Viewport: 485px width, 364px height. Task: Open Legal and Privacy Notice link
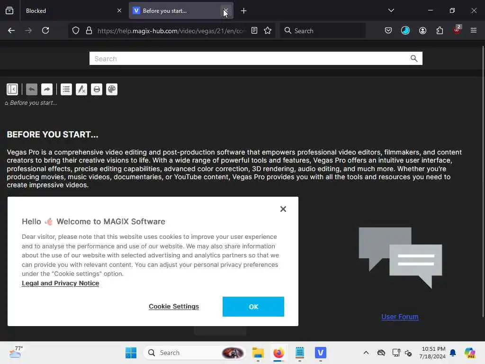click(60, 283)
